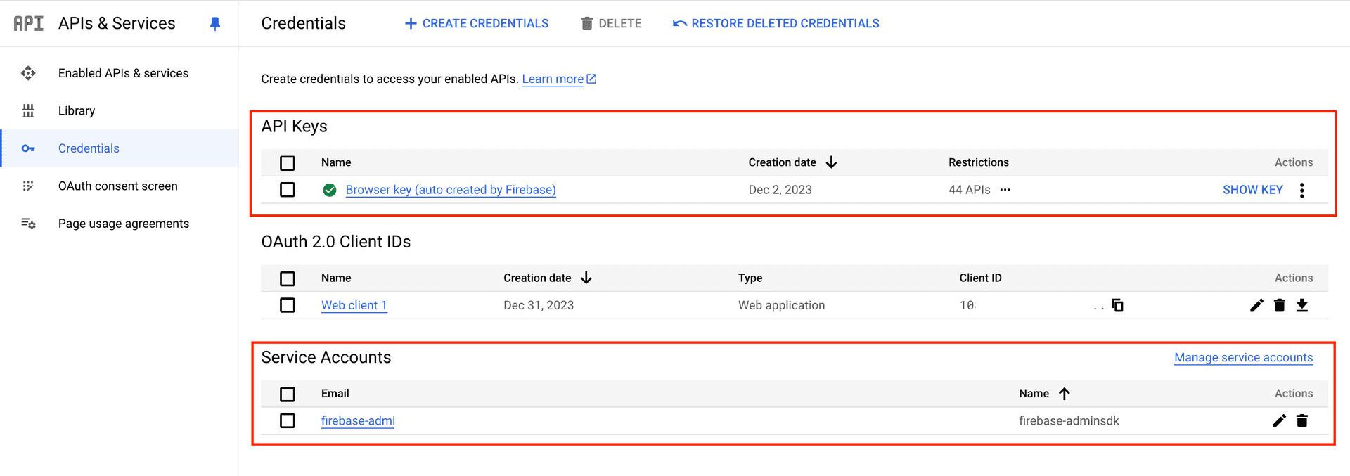Edit the Web client 1 OAuth client

pyautogui.click(x=1256, y=305)
